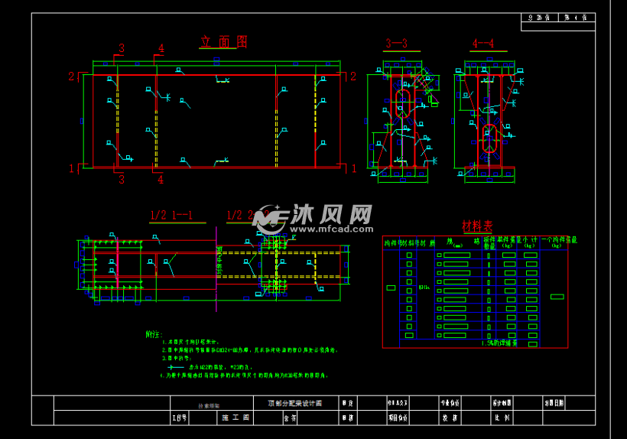Select note line 2 under 附注
This screenshot has height=439, width=627.
tap(250, 350)
